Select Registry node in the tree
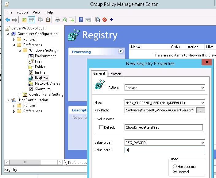The height and width of the screenshot is (178, 216). tap(41, 78)
